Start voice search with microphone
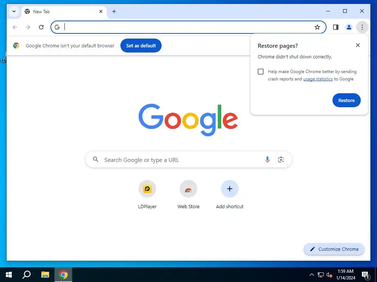 click(x=267, y=159)
